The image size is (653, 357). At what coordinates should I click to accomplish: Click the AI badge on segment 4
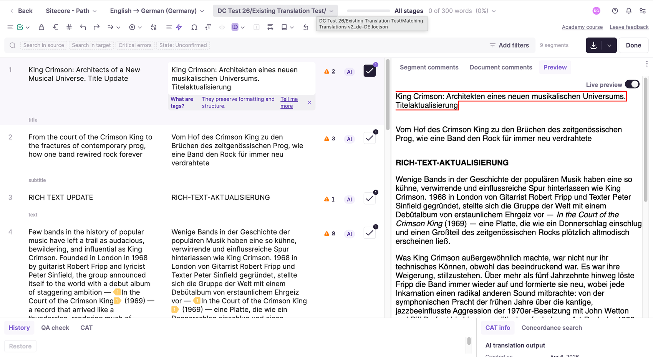pyautogui.click(x=349, y=234)
